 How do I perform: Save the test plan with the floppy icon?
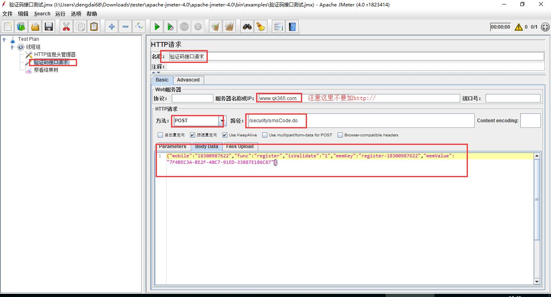point(49,27)
